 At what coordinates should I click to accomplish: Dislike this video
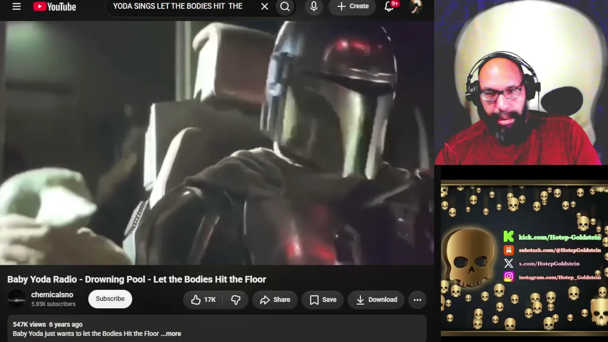(x=236, y=300)
